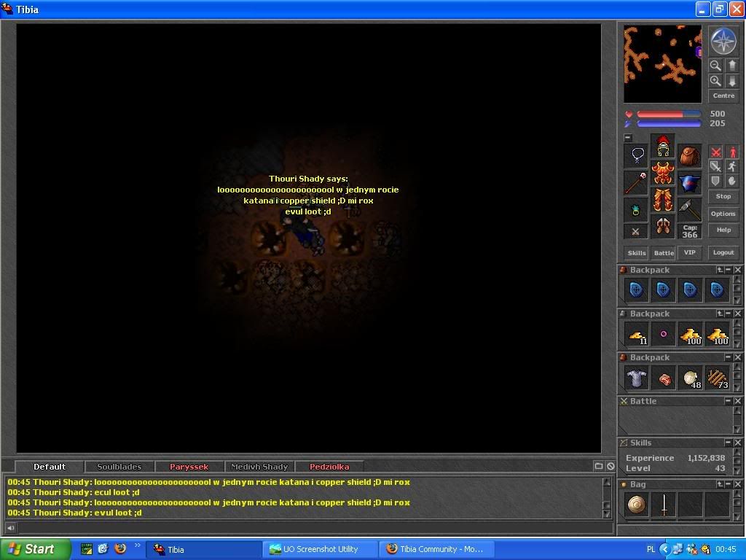This screenshot has height=560, width=746.
Task: Zoom out the minimap
Action: [715, 65]
